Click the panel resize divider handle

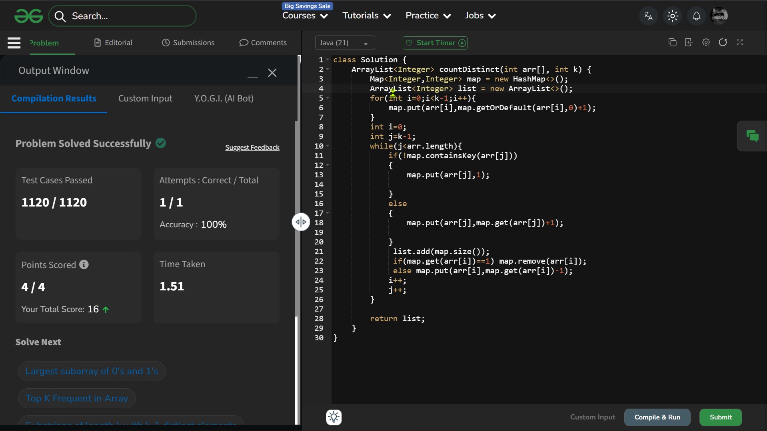click(301, 222)
